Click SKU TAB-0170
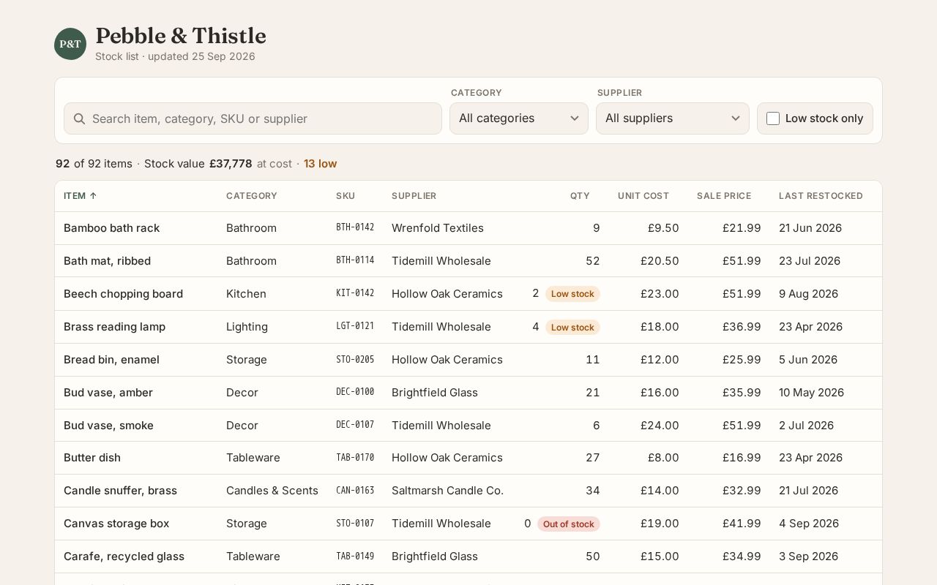937x585 pixels. (355, 457)
